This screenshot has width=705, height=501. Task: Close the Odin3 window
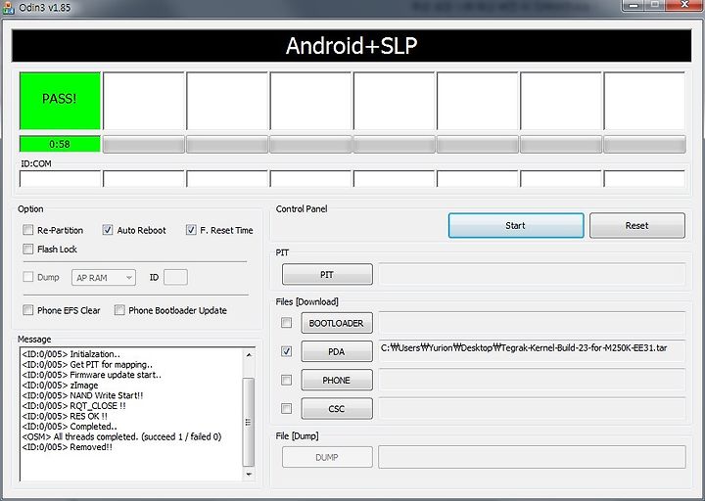[x=683, y=5]
